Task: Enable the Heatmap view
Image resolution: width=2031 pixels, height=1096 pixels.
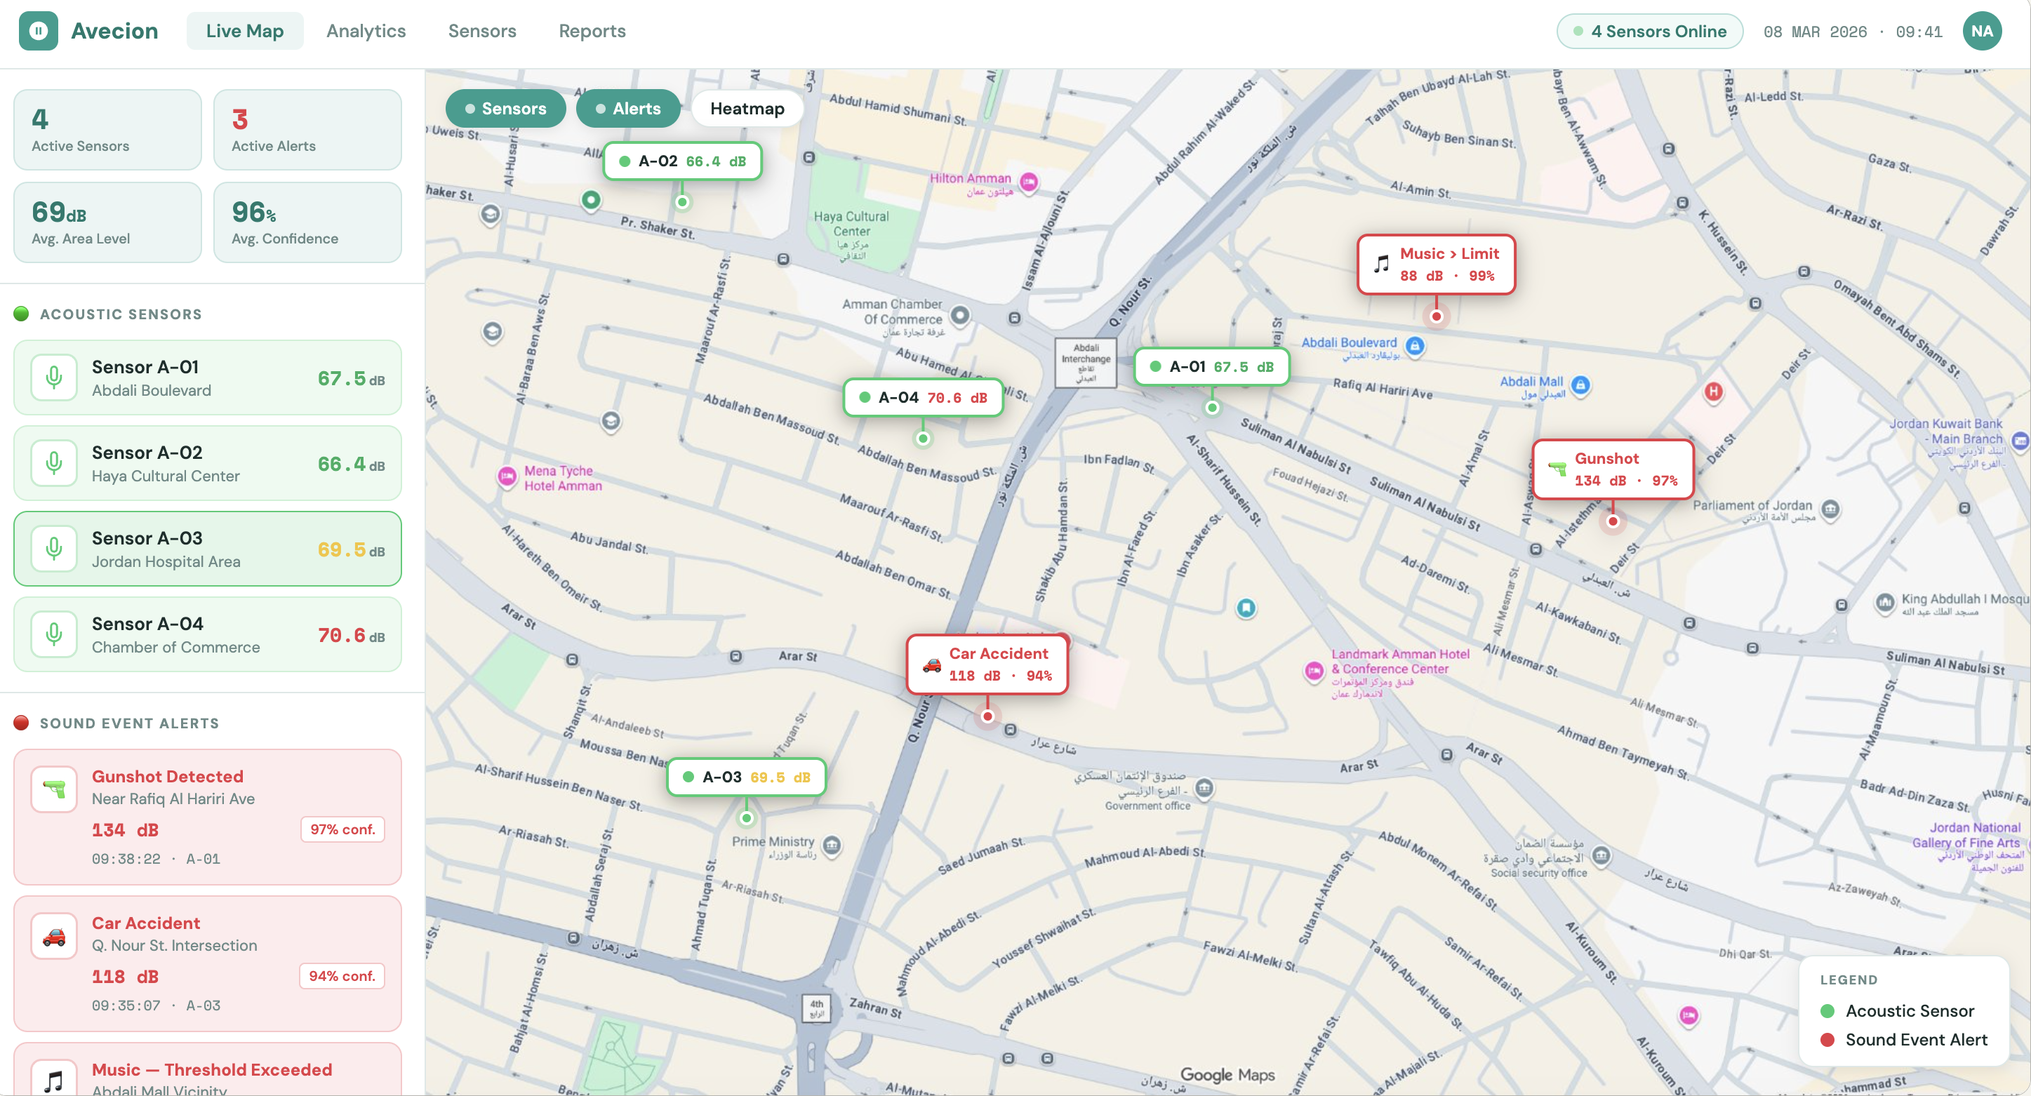Action: tap(747, 108)
